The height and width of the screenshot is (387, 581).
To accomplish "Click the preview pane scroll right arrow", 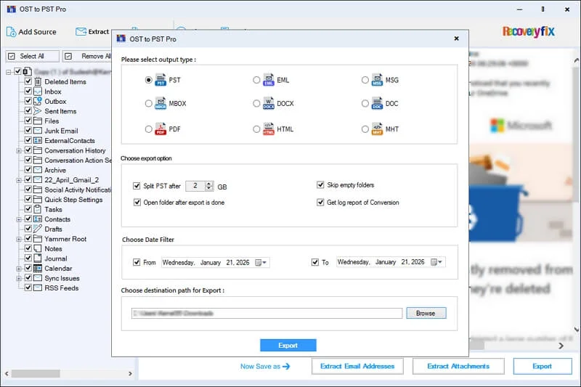I will click(x=561, y=346).
